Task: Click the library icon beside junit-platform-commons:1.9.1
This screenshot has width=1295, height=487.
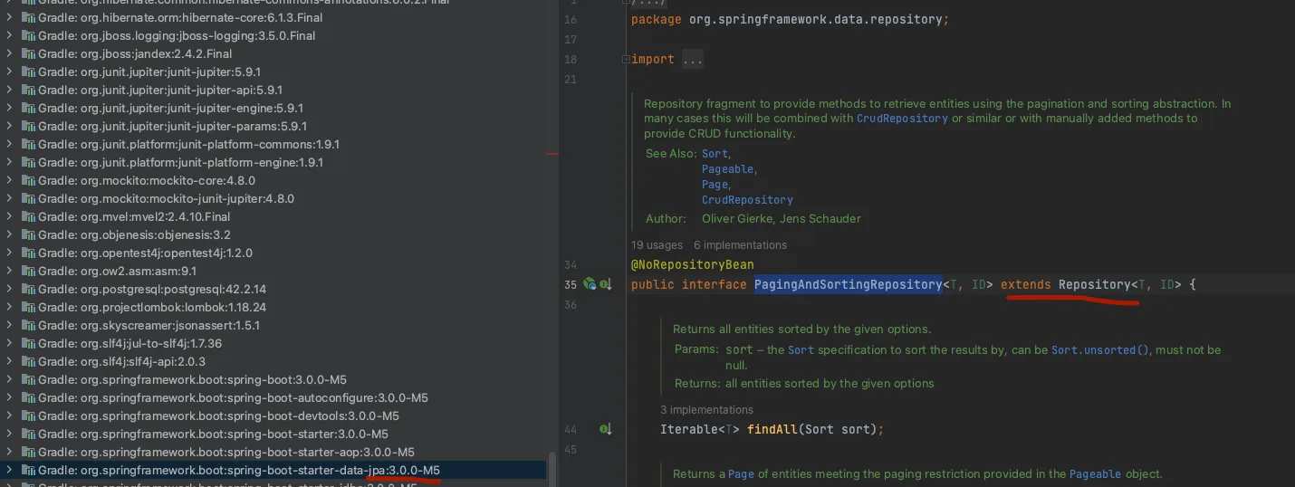Action: click(28, 144)
